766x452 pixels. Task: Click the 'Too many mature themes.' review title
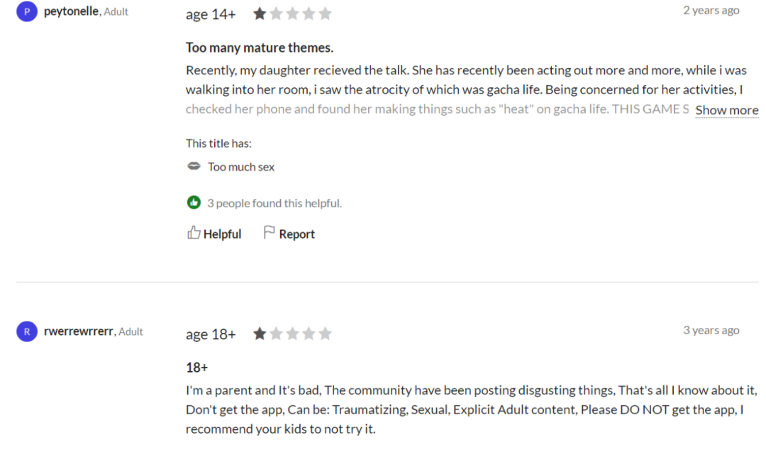click(x=260, y=48)
